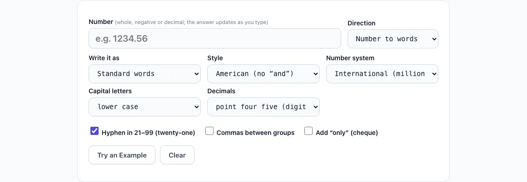527x182 pixels.
Task: Click the "Write it as" label
Action: [104, 58]
